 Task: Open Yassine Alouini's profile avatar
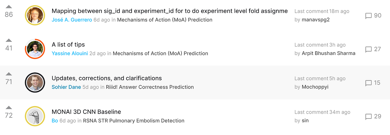(35, 49)
